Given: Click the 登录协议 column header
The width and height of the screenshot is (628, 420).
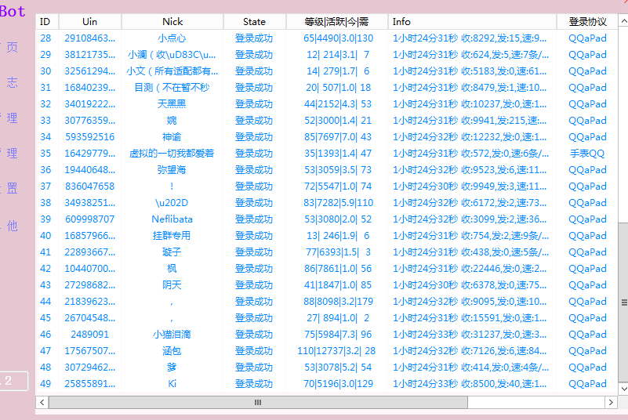Looking at the screenshot, I should tap(587, 22).
